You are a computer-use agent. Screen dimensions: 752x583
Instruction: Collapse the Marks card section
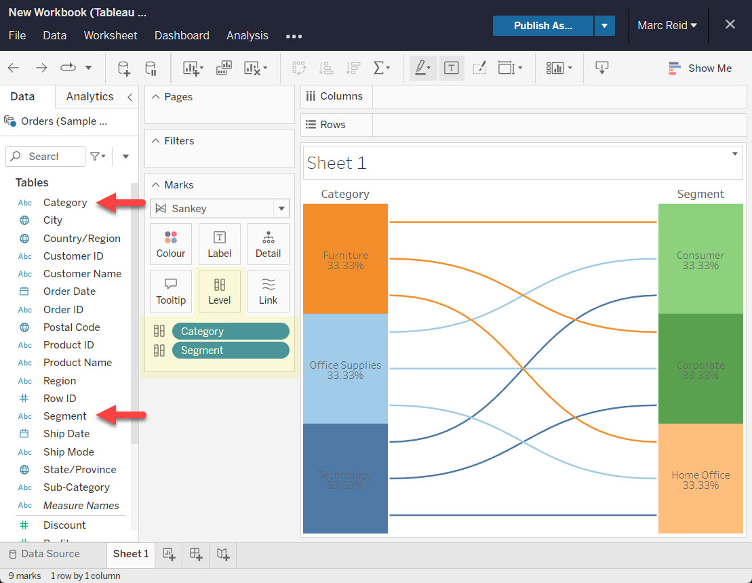[x=155, y=185]
